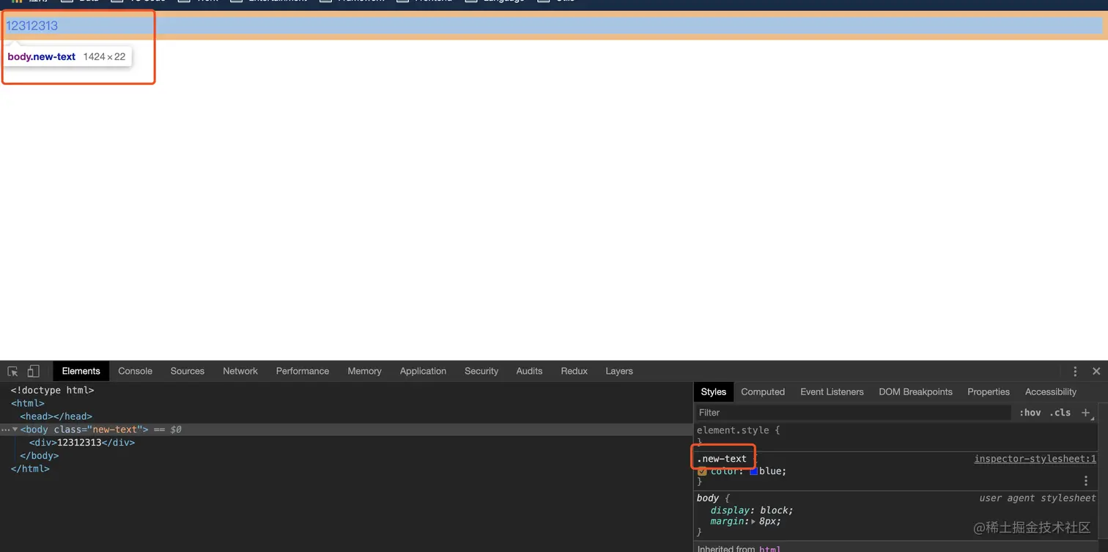Click the 'display' property in body rule
This screenshot has height=552, width=1108.
point(731,510)
